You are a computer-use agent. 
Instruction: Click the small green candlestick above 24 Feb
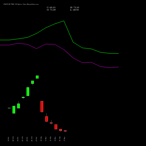click(x=23, y=98)
